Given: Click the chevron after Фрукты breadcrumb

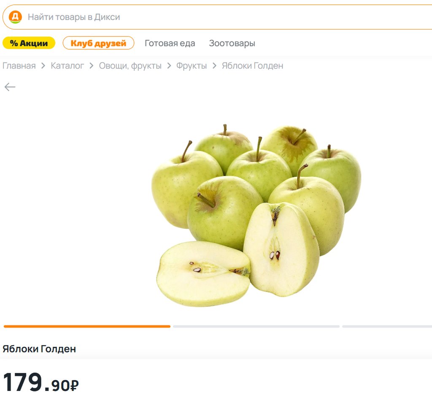Looking at the screenshot, I should [x=214, y=65].
